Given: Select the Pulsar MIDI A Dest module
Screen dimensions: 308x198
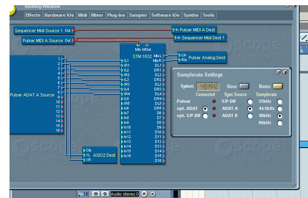Looking at the screenshot, I should click(x=194, y=30).
